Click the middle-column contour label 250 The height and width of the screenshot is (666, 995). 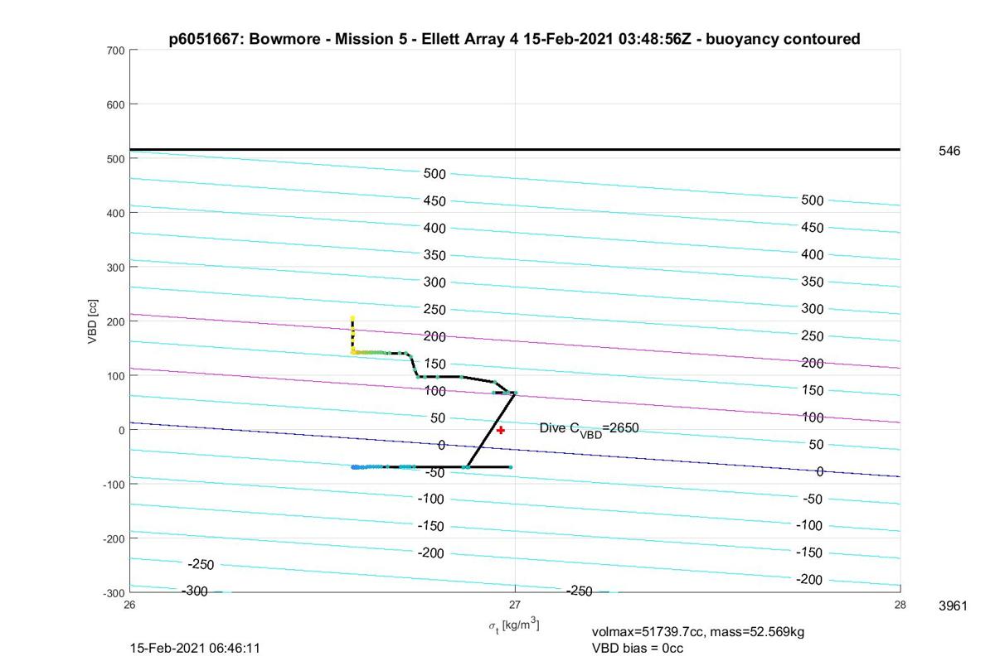tap(434, 310)
